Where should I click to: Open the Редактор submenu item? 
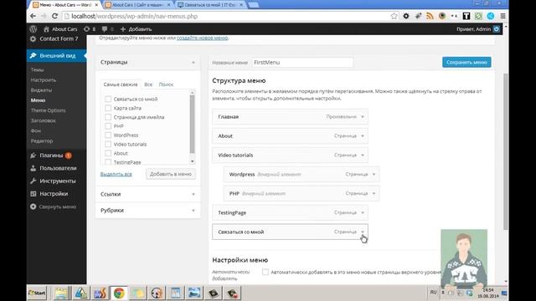[x=42, y=141]
